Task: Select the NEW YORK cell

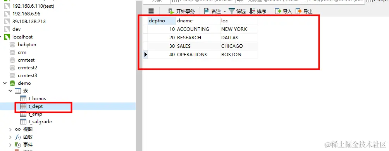Action: pyautogui.click(x=239, y=29)
